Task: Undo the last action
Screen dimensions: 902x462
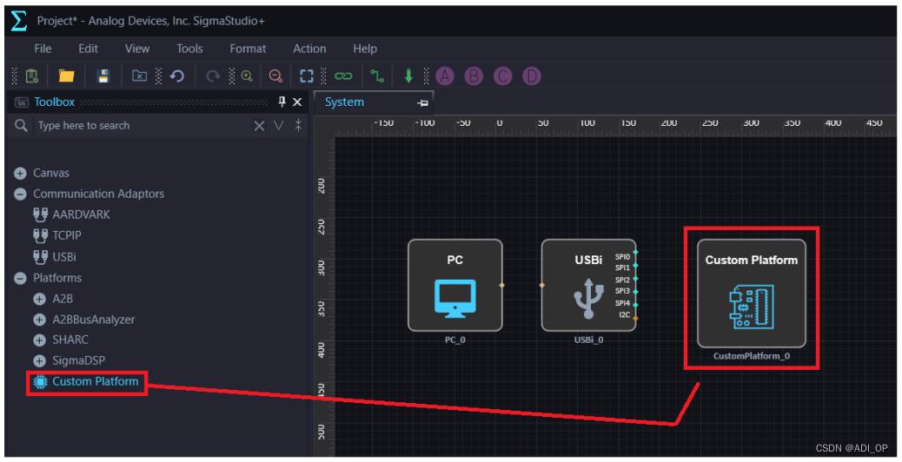Action: (x=177, y=76)
